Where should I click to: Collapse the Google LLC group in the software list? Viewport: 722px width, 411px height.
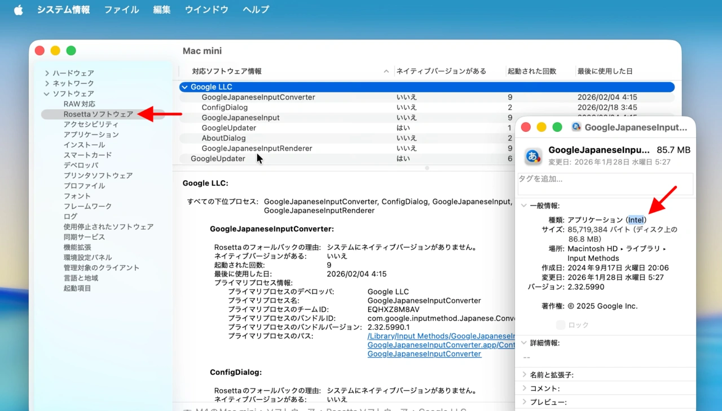184,87
